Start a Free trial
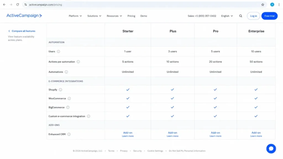This screenshot has height=159, width=283. [269, 16]
